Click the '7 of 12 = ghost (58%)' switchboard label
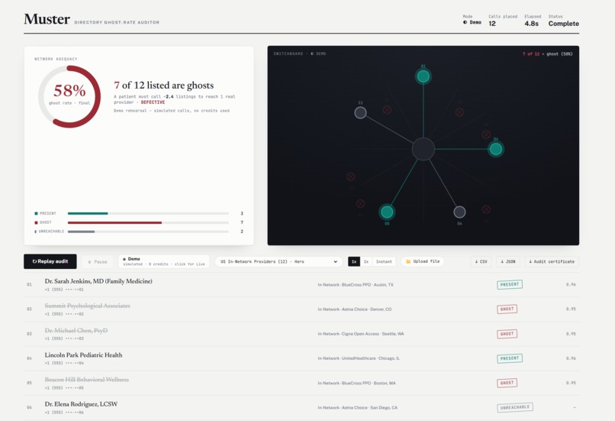 (547, 53)
